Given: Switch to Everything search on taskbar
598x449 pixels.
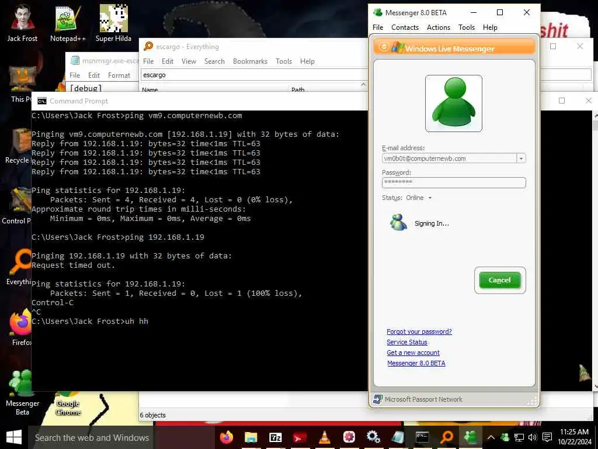Looking at the screenshot, I should (446, 437).
